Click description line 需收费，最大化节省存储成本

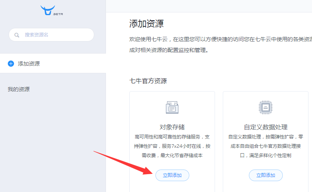[x=172, y=155]
